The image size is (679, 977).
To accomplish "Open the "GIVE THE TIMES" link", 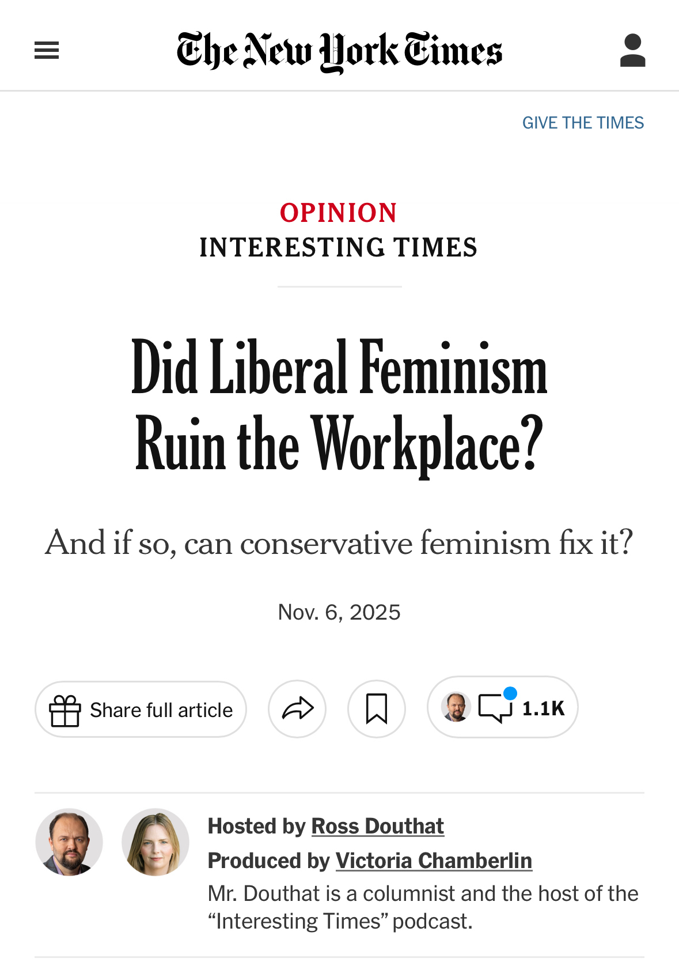I will click(583, 123).
